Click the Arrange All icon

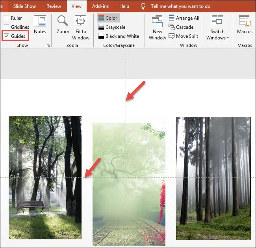coord(171,18)
